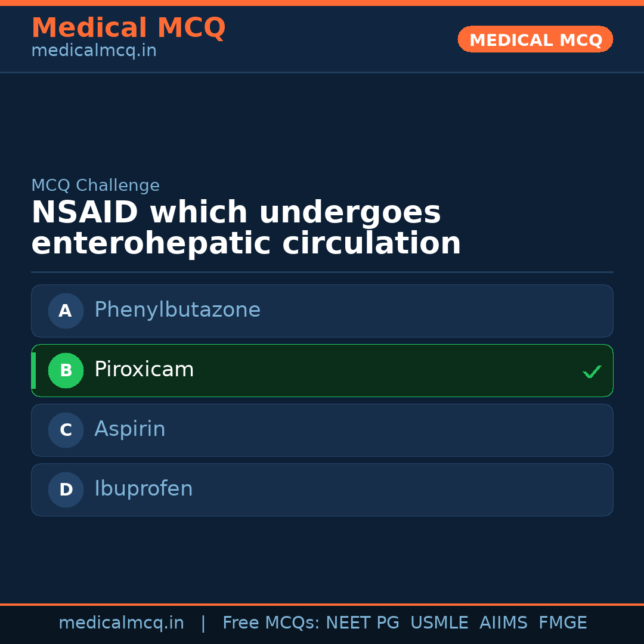Viewport: 644px width, 644px height.
Task: Follow the medicalmcq.in link under the header
Action: [x=94, y=51]
